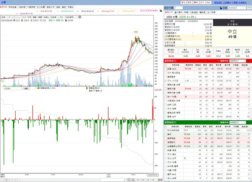
Task: Open chart settings gear icon
Action: tap(80, 17)
